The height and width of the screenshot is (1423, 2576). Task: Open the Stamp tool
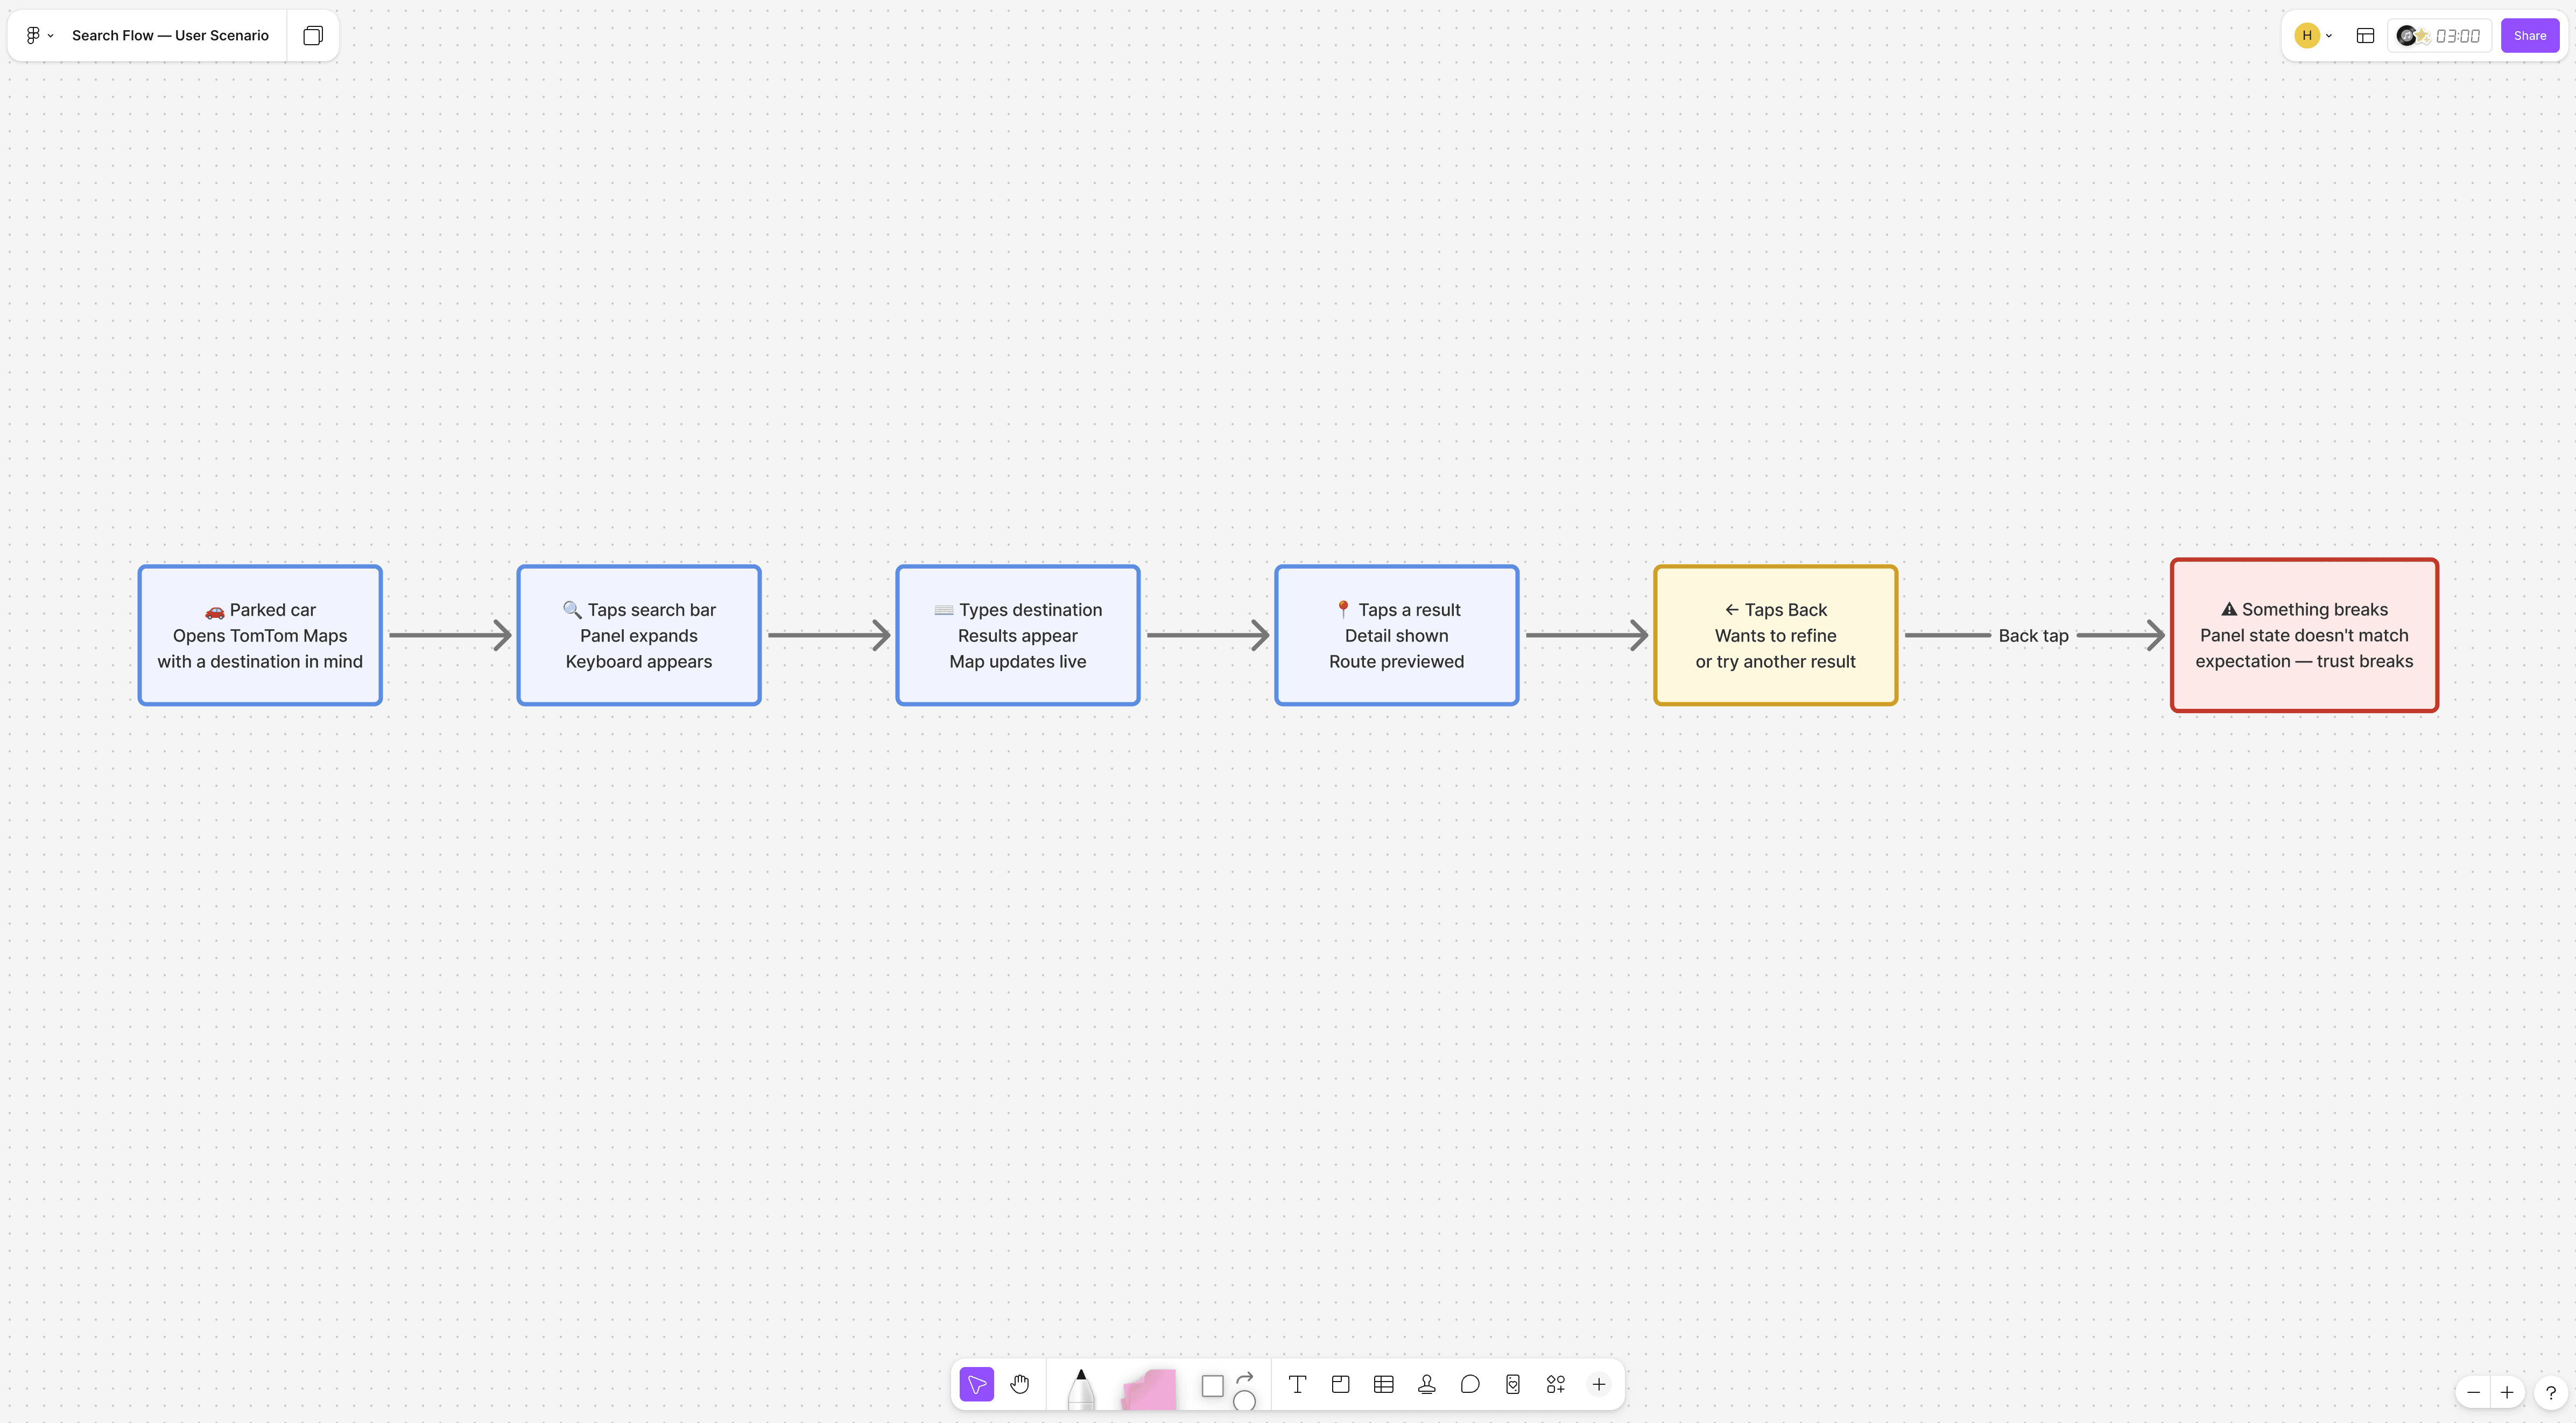point(1426,1385)
